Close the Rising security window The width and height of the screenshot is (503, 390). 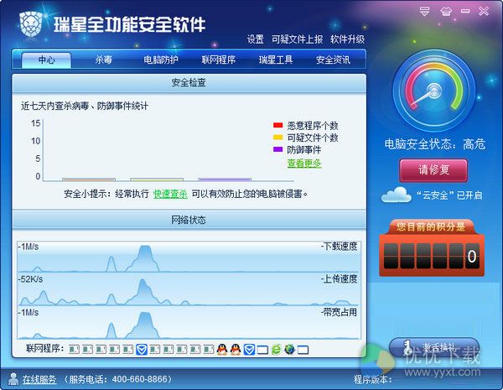pos(484,11)
